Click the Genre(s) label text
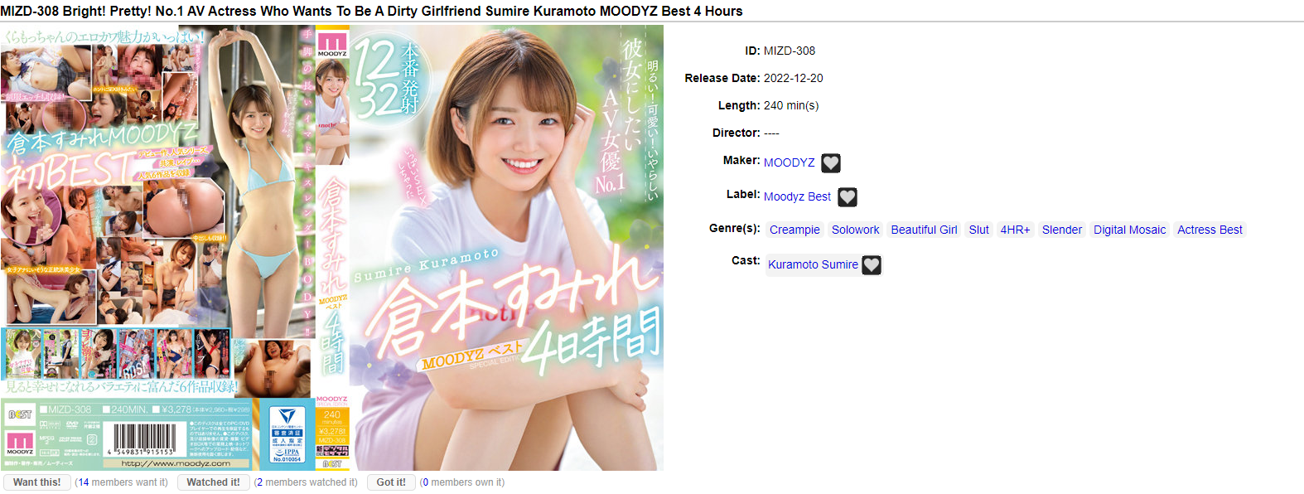The height and width of the screenshot is (494, 1304). 735,228
